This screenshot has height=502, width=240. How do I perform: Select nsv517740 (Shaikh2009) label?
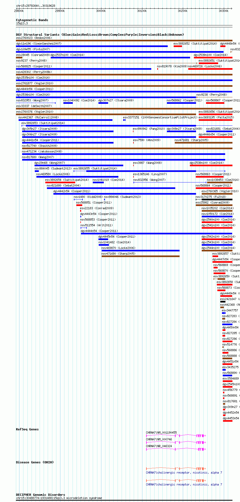click(40, 146)
